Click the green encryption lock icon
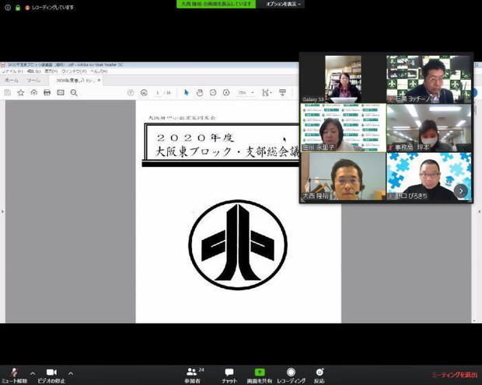 click(x=18, y=7)
